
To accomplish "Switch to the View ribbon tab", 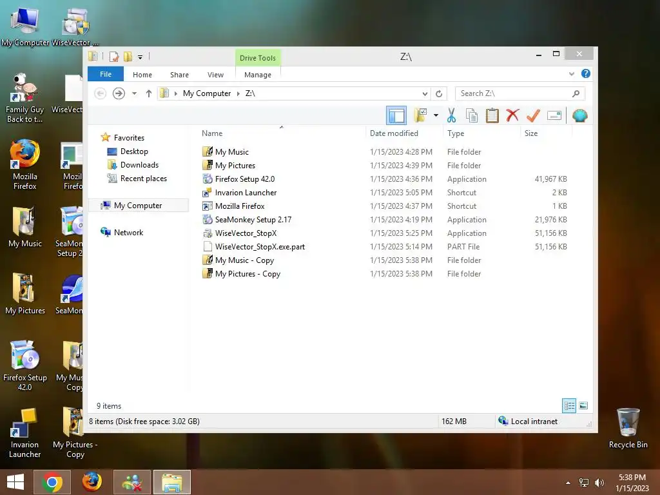I will tap(215, 75).
